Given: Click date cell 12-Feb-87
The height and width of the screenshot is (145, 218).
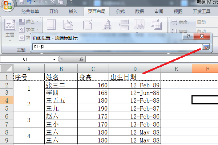Looking at the screenshot, I should 135,108.
